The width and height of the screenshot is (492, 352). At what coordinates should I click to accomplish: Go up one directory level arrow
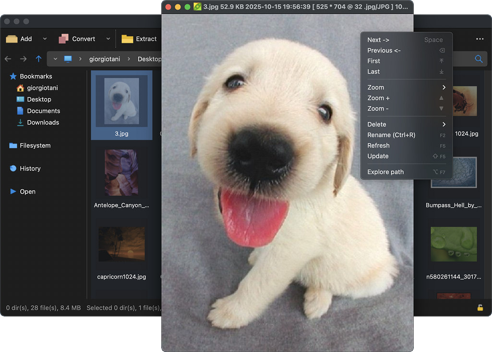tap(38, 59)
